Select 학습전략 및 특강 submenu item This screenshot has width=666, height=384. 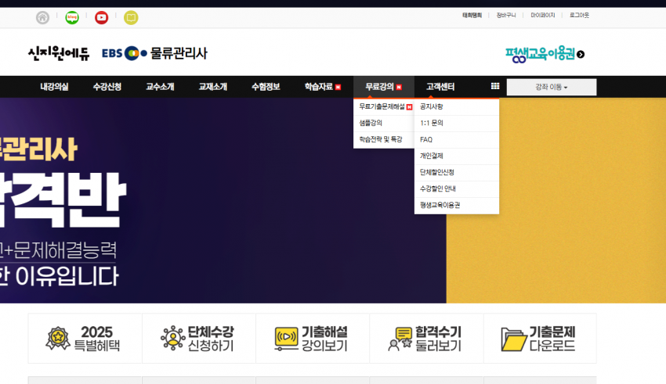(x=384, y=139)
